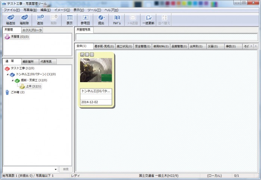Screen dimensions: 261x180
Task: Open the 編集(E) menu
Action: point(45,10)
